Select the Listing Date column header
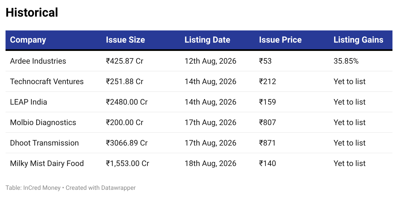The image size is (398, 197). 207,40
